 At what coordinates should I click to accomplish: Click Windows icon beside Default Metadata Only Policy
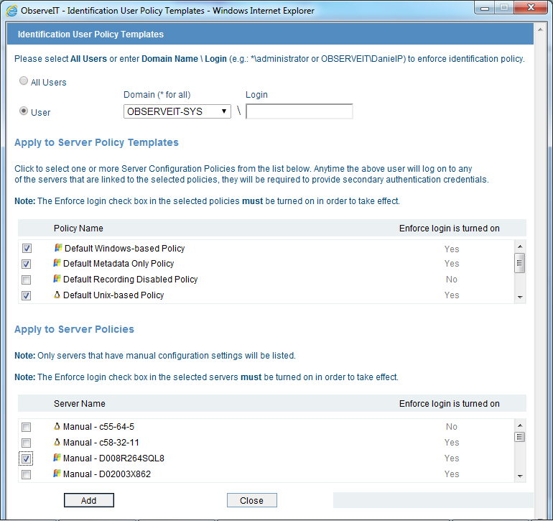[x=57, y=264]
